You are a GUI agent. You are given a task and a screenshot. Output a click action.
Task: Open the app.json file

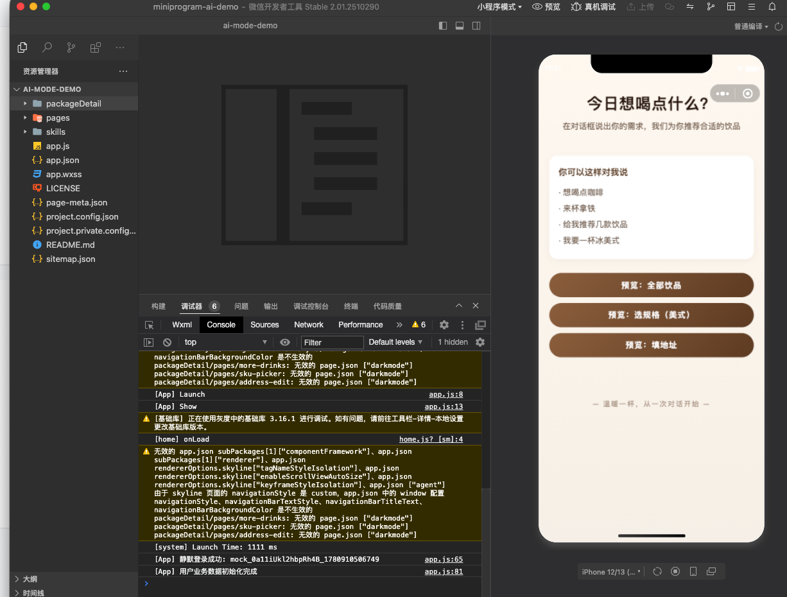coord(74,160)
